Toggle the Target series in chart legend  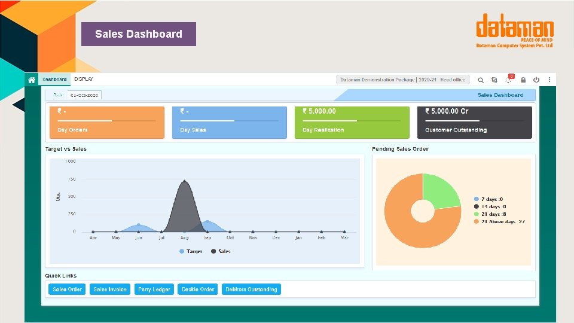(191, 251)
